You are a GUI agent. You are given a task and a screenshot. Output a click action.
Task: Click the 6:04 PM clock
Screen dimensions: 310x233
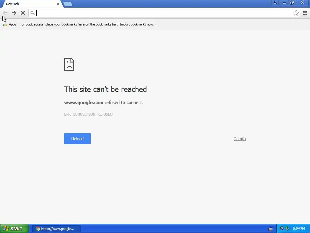tap(299, 229)
